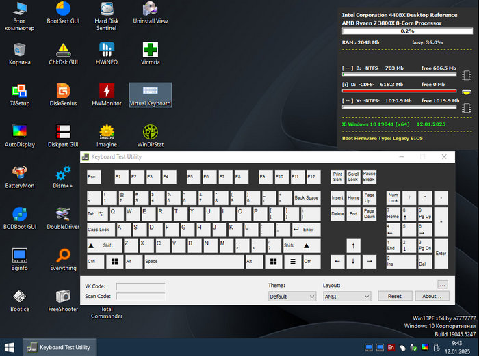The image size is (479, 356).
Task: Launch FreeShooter desktop icon
Action: click(x=63, y=301)
